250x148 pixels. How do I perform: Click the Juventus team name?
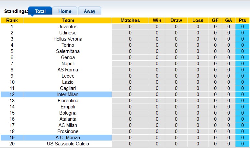pyautogui.click(x=68, y=27)
